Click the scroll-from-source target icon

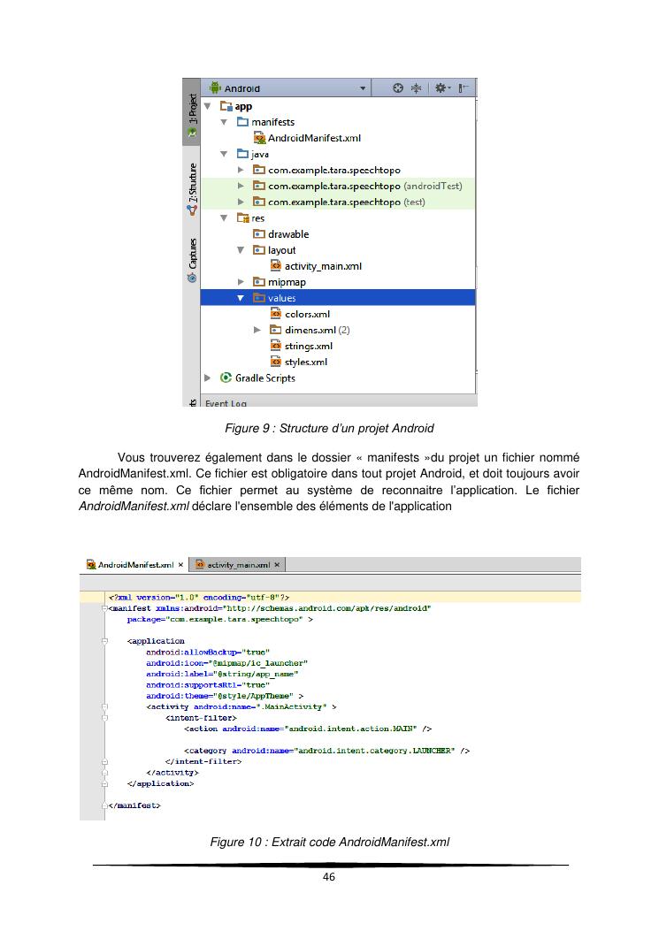coord(398,88)
